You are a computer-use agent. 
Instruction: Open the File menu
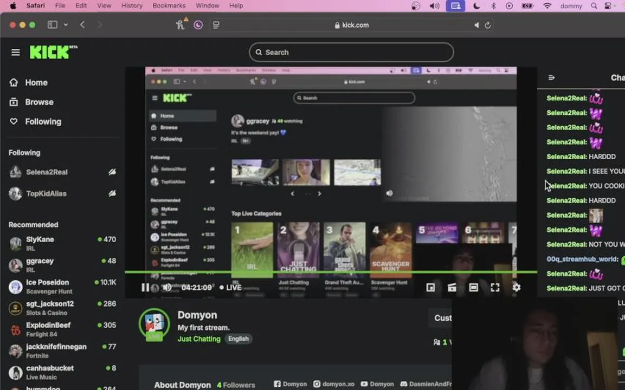(60, 5)
